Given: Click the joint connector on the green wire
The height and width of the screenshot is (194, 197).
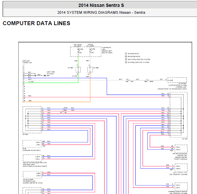Looking at the screenshot, I should (78, 70).
